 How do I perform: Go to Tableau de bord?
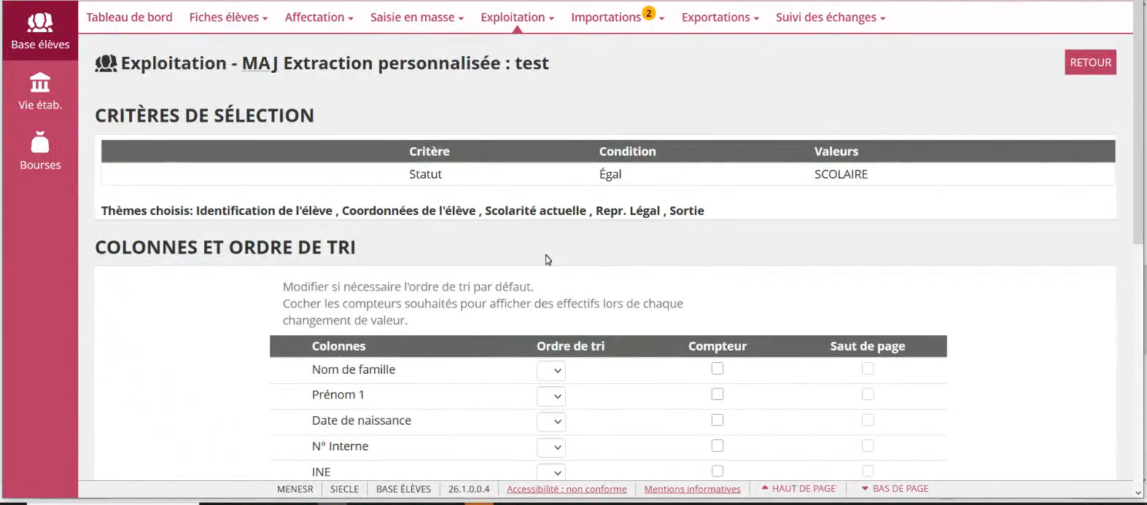point(129,17)
